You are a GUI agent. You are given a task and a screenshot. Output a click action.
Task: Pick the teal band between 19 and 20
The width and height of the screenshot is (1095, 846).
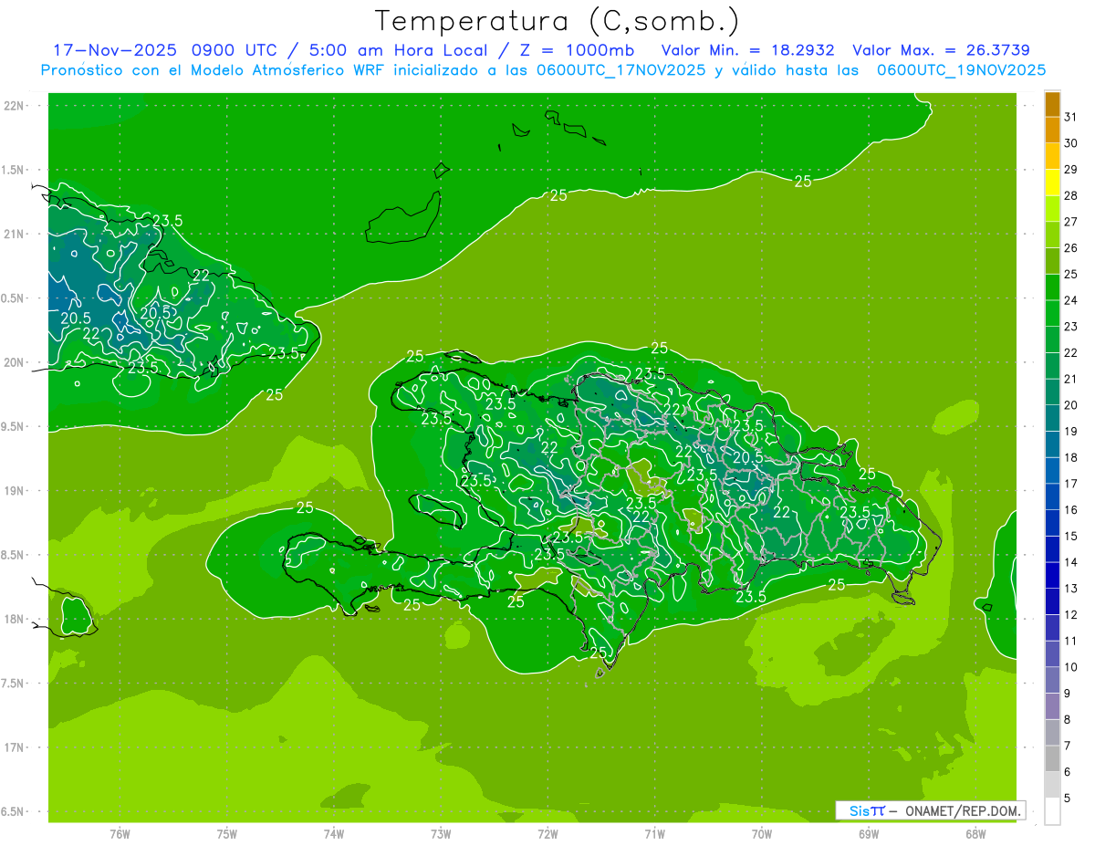1052,419
